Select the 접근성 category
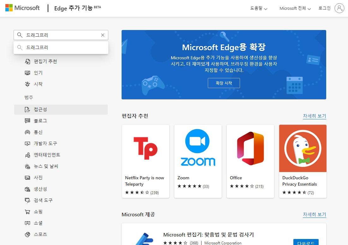Image resolution: width=348 pixels, height=245 pixels. click(x=61, y=110)
